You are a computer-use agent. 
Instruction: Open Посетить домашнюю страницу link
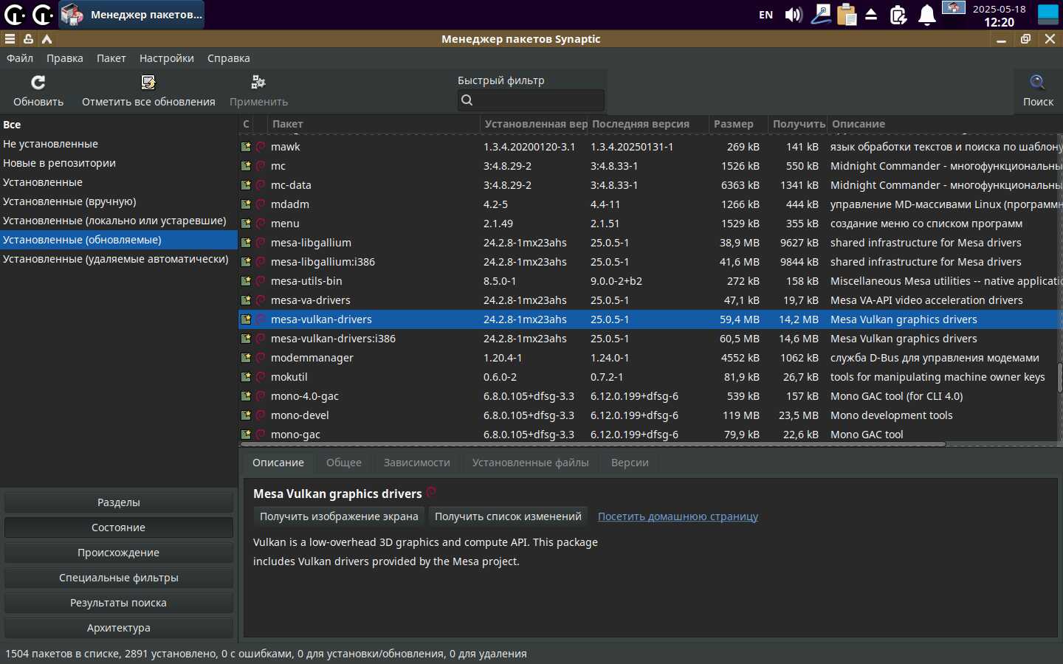[678, 516]
